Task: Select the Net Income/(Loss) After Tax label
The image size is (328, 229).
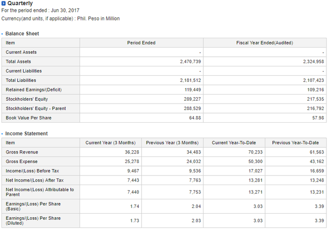Action: click(34, 180)
